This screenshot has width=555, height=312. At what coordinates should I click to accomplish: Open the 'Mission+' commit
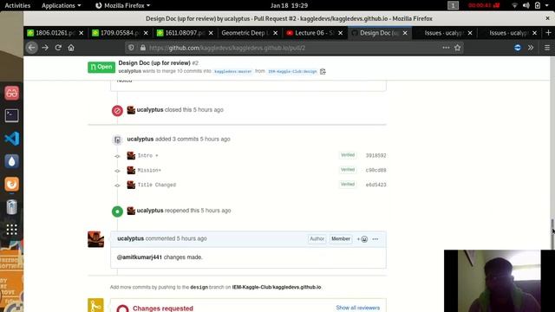coord(149,171)
